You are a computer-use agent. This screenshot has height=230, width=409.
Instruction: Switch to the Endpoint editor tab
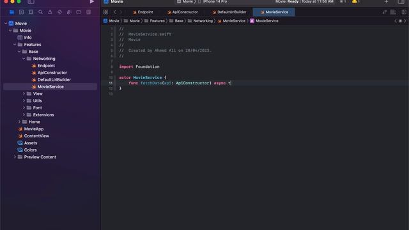tap(143, 12)
